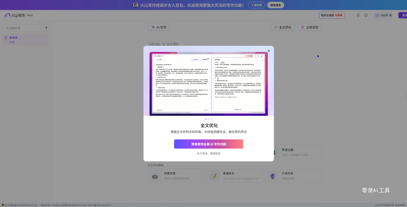The image size is (407, 207).
Task: Choose 先不登录，随便逛逛 link
Action: 209,154
